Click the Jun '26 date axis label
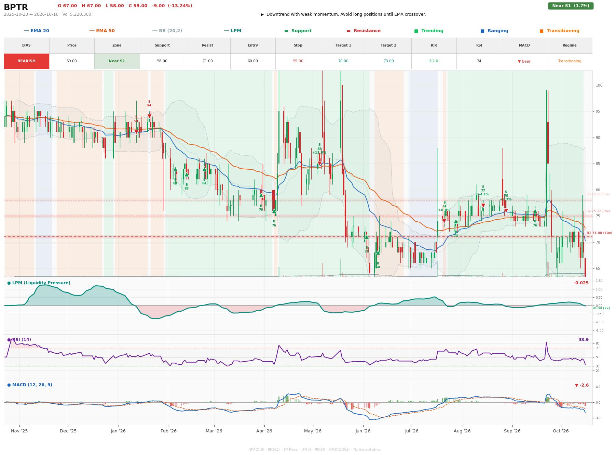The height and width of the screenshot is (455, 616). 363,431
